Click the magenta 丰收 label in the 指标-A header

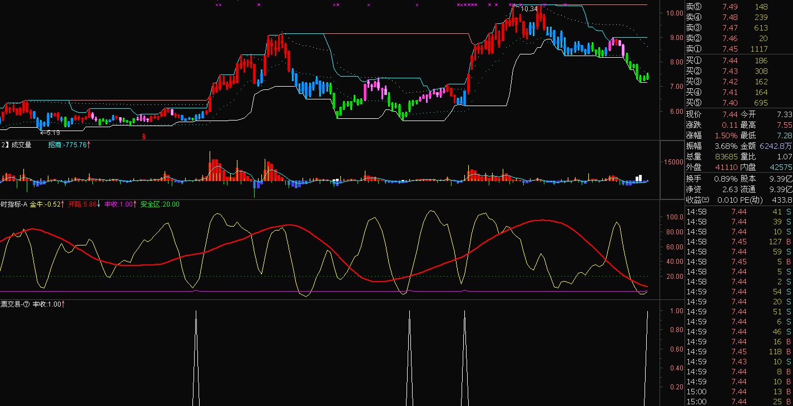[x=120, y=204]
